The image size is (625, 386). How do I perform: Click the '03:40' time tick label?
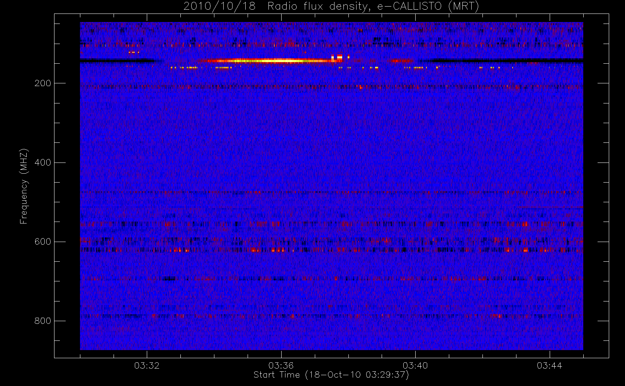point(415,366)
